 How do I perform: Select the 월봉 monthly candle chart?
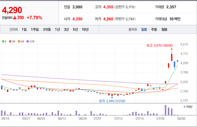(x=164, y=30)
